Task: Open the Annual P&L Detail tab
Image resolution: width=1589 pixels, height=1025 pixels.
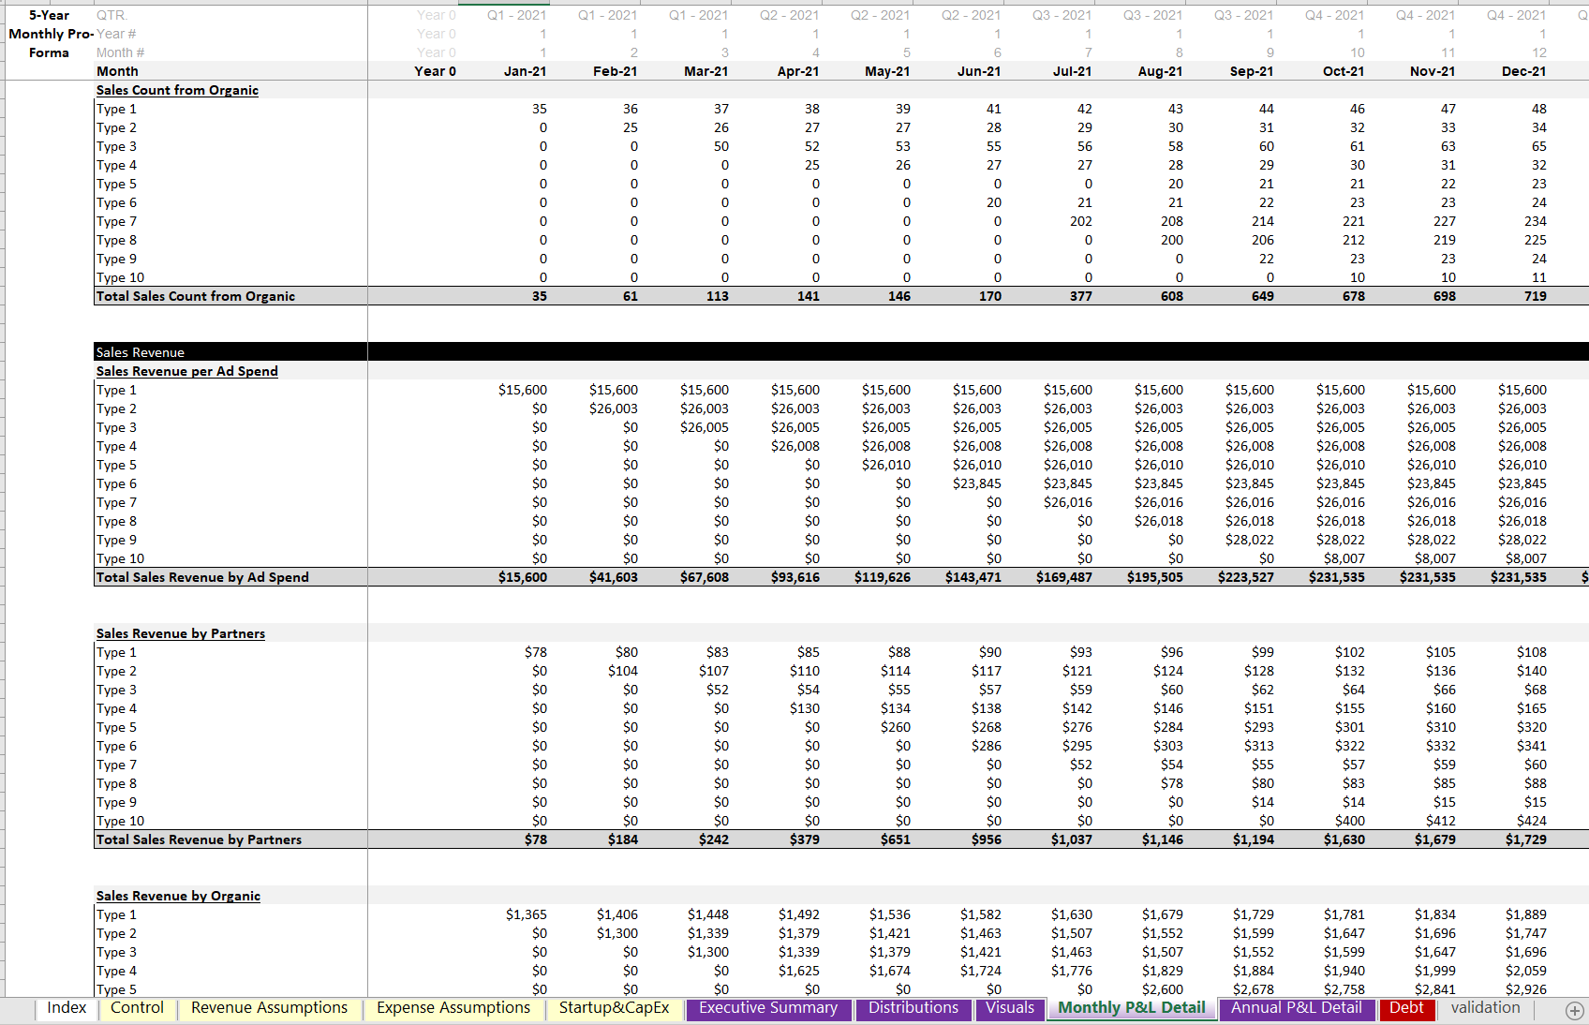Action: click(1297, 1008)
